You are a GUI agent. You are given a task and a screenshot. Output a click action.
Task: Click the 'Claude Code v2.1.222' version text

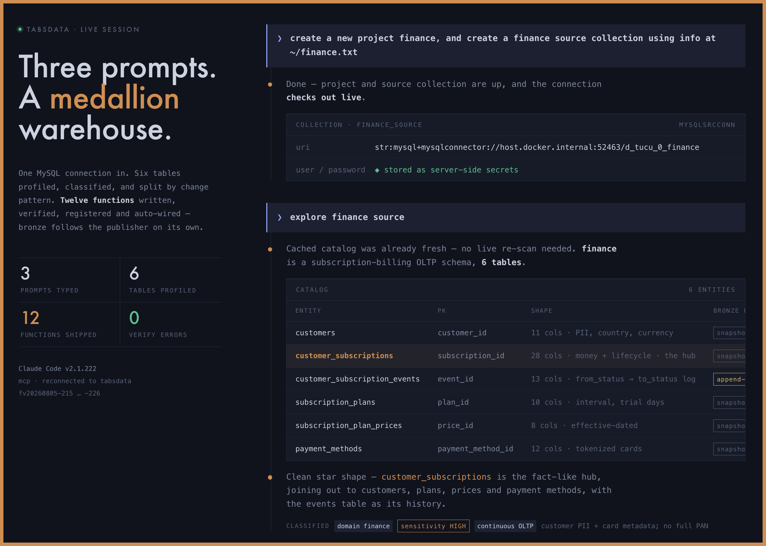point(57,368)
